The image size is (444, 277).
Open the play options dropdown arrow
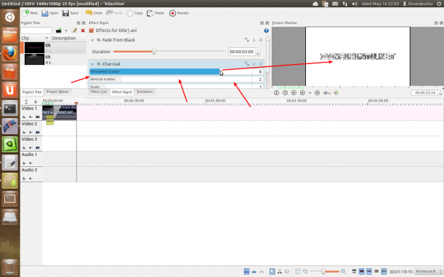(x=310, y=93)
